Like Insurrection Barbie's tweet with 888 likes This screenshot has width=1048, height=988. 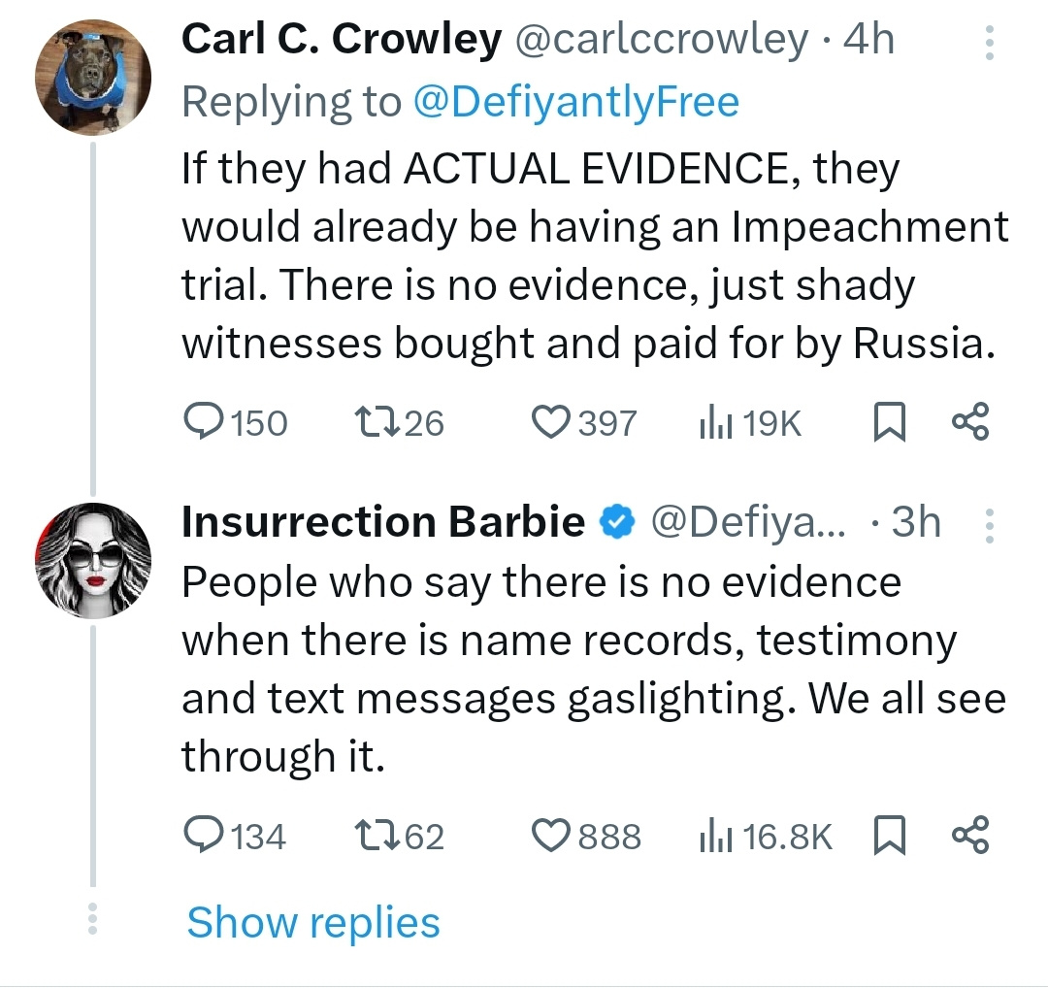click(552, 836)
